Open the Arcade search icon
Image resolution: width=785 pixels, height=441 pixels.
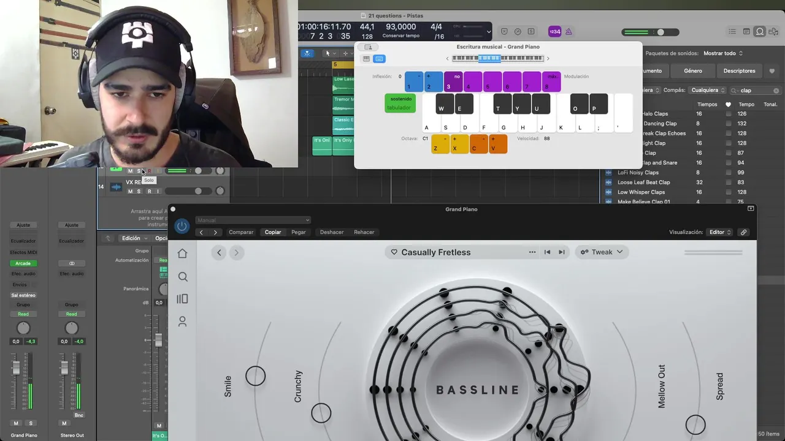(x=183, y=277)
